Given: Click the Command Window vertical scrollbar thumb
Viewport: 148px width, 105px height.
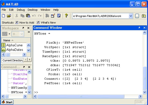Looking at the screenshot, I should (x=144, y=78).
